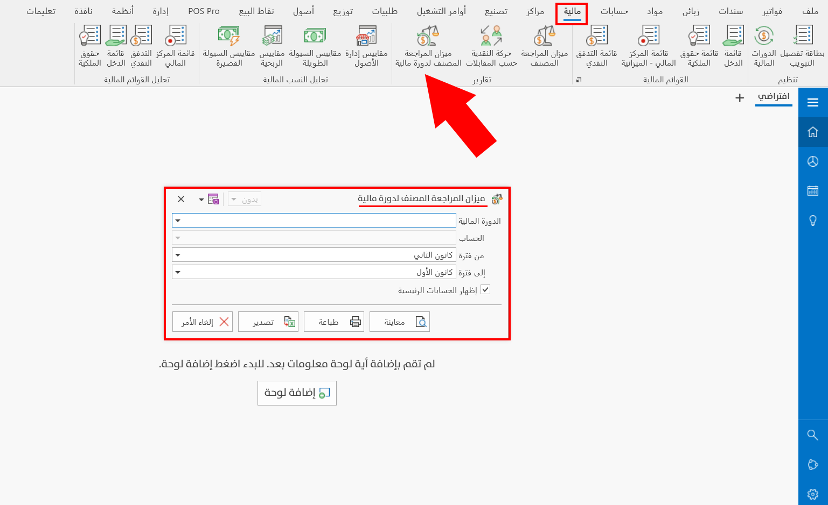Open the حسابات menu tab
This screenshot has width=828, height=505.
614,11
